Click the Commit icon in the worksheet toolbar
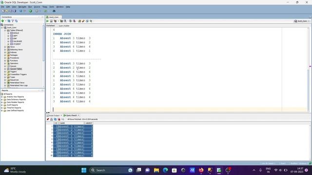312x175 pixels. (70, 21)
